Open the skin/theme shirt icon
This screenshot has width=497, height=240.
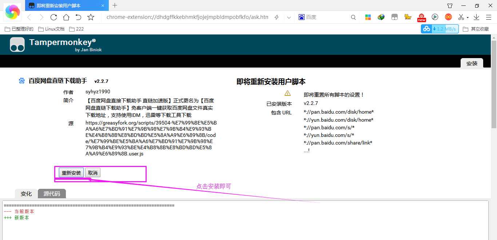[x=450, y=5]
